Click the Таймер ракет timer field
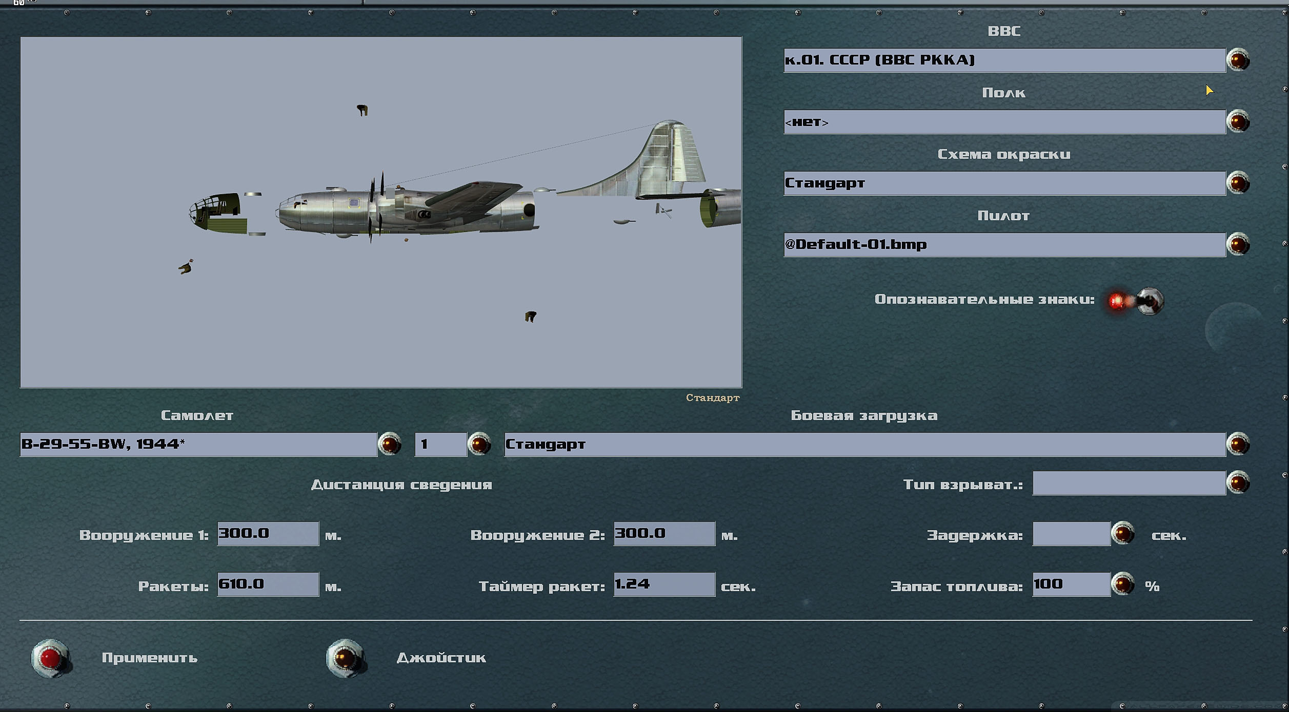 pyautogui.click(x=664, y=584)
